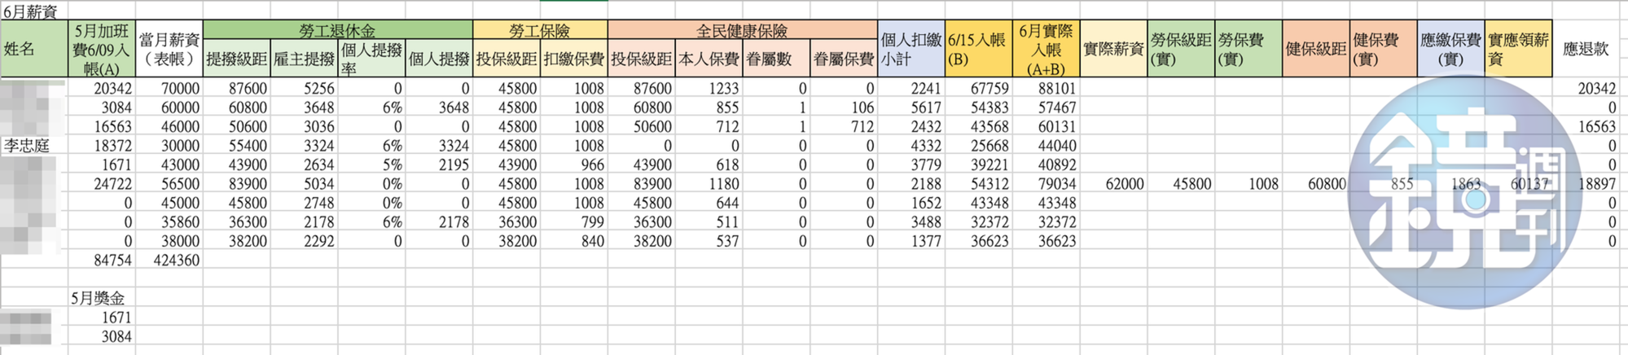The height and width of the screenshot is (355, 1628).
Task: Select the salary total cell 424360
Action: [x=169, y=261]
